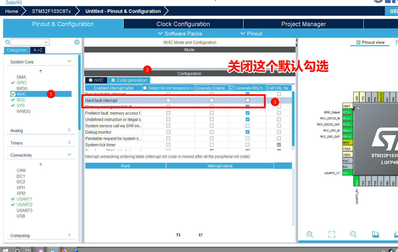
Task: Check Generate IRQ handler for System tick timer
Action: point(248,145)
